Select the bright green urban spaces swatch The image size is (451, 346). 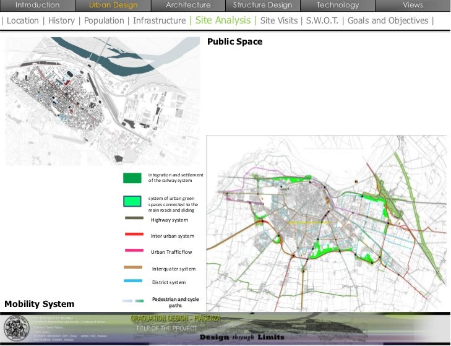click(132, 201)
